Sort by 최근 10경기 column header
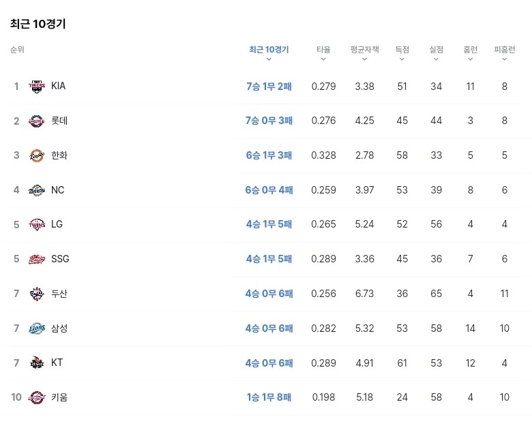This screenshot has height=430, width=532. point(269,50)
